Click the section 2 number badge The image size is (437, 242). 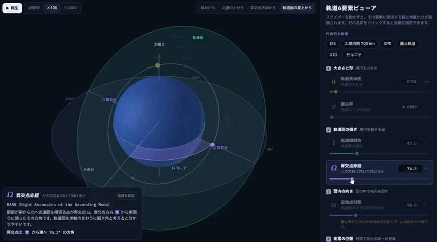328,130
